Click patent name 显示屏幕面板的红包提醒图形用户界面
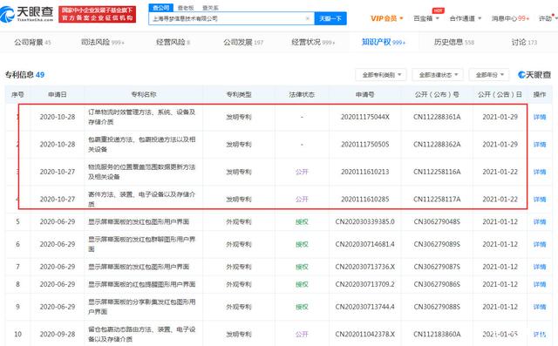Viewport: 558px width, 346px height. pos(141,284)
